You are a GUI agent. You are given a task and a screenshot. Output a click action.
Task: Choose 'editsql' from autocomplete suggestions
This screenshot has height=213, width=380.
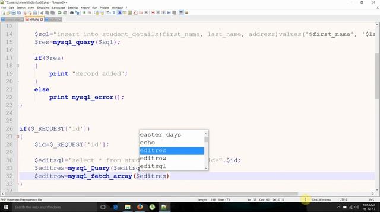(x=172, y=166)
